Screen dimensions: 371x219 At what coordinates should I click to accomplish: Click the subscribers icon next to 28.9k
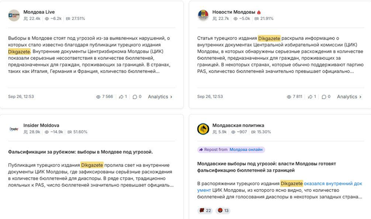click(26, 132)
